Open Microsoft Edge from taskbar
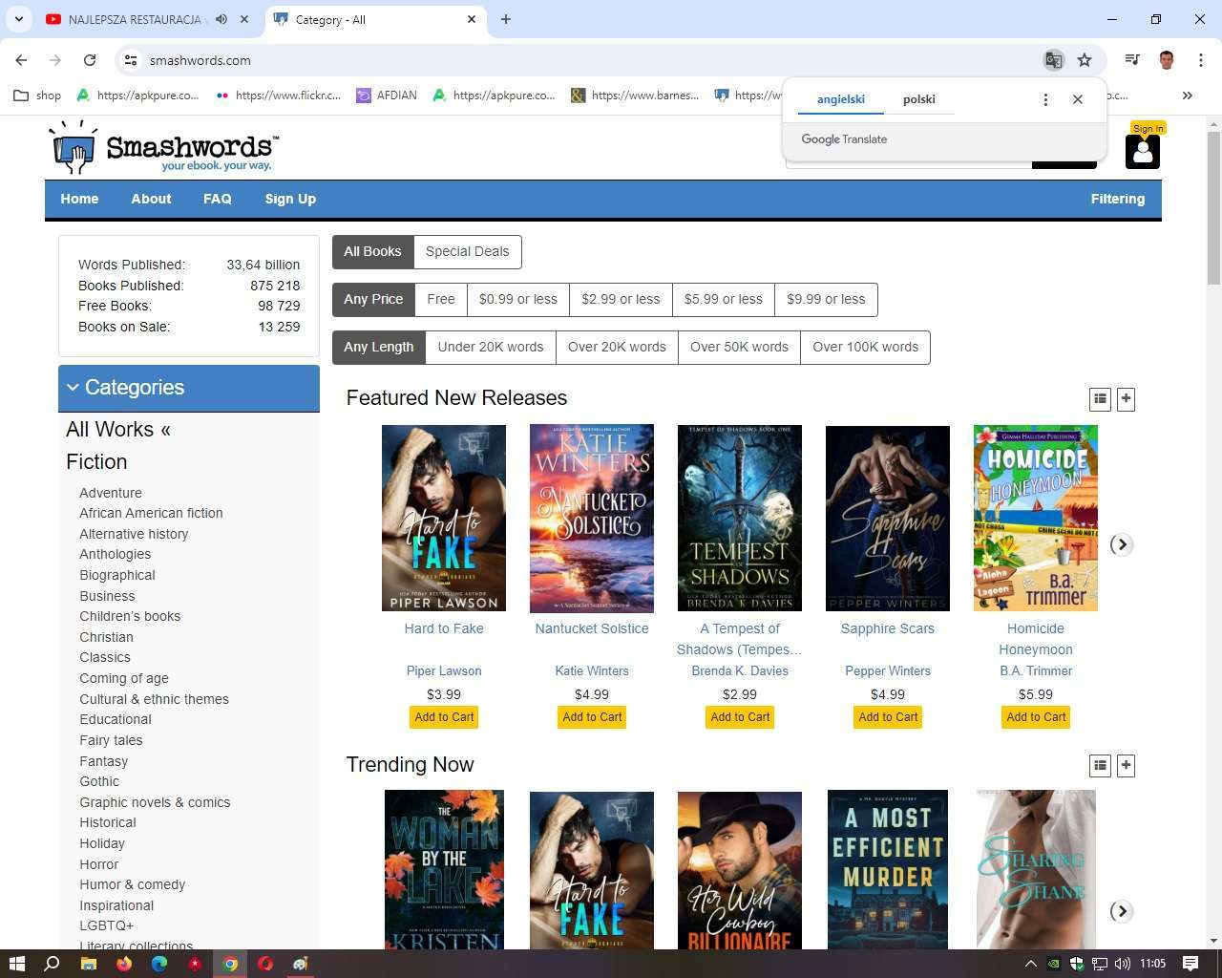The height and width of the screenshot is (978, 1222). pos(158,964)
